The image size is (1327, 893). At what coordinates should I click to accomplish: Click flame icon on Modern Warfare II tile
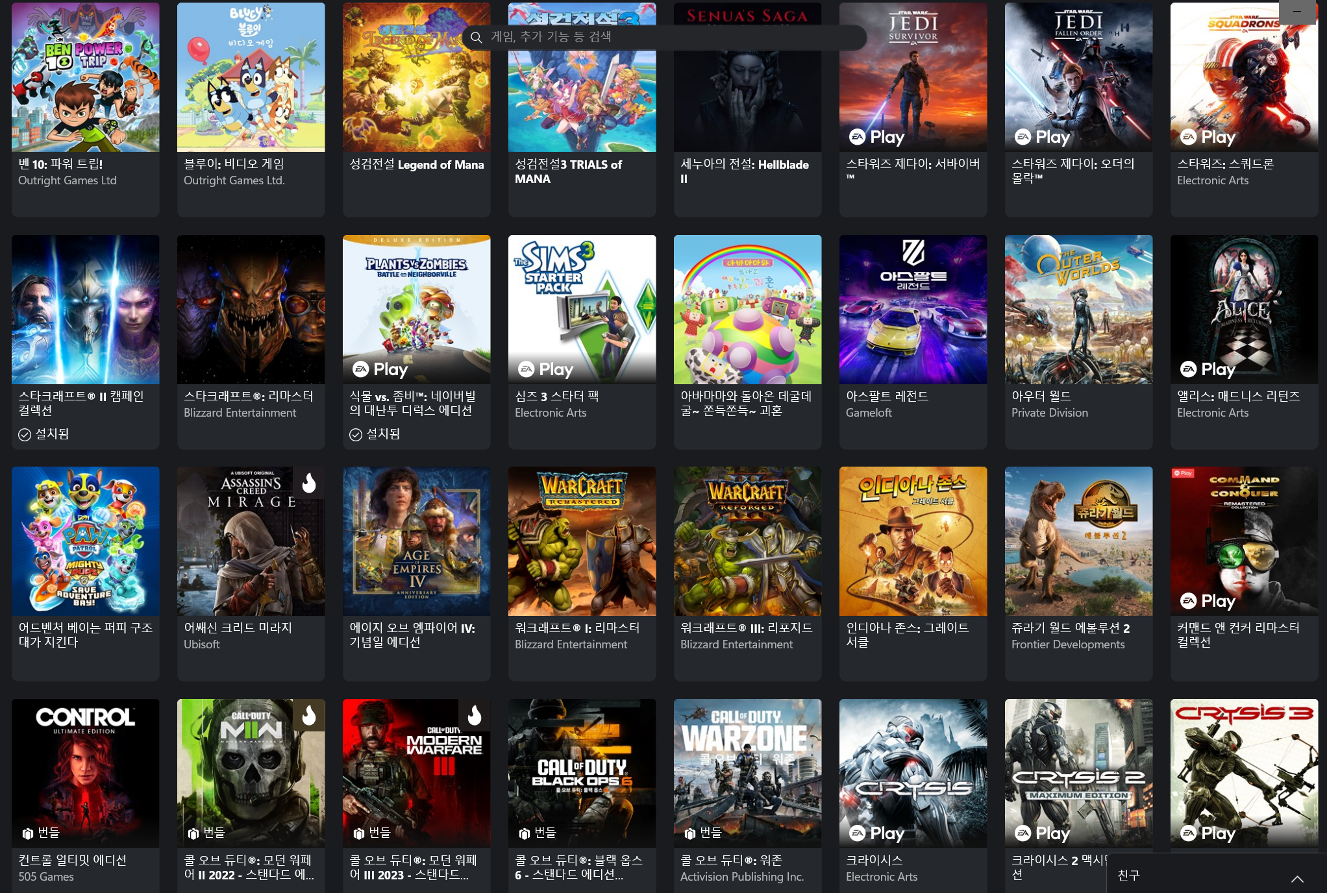pyautogui.click(x=309, y=715)
